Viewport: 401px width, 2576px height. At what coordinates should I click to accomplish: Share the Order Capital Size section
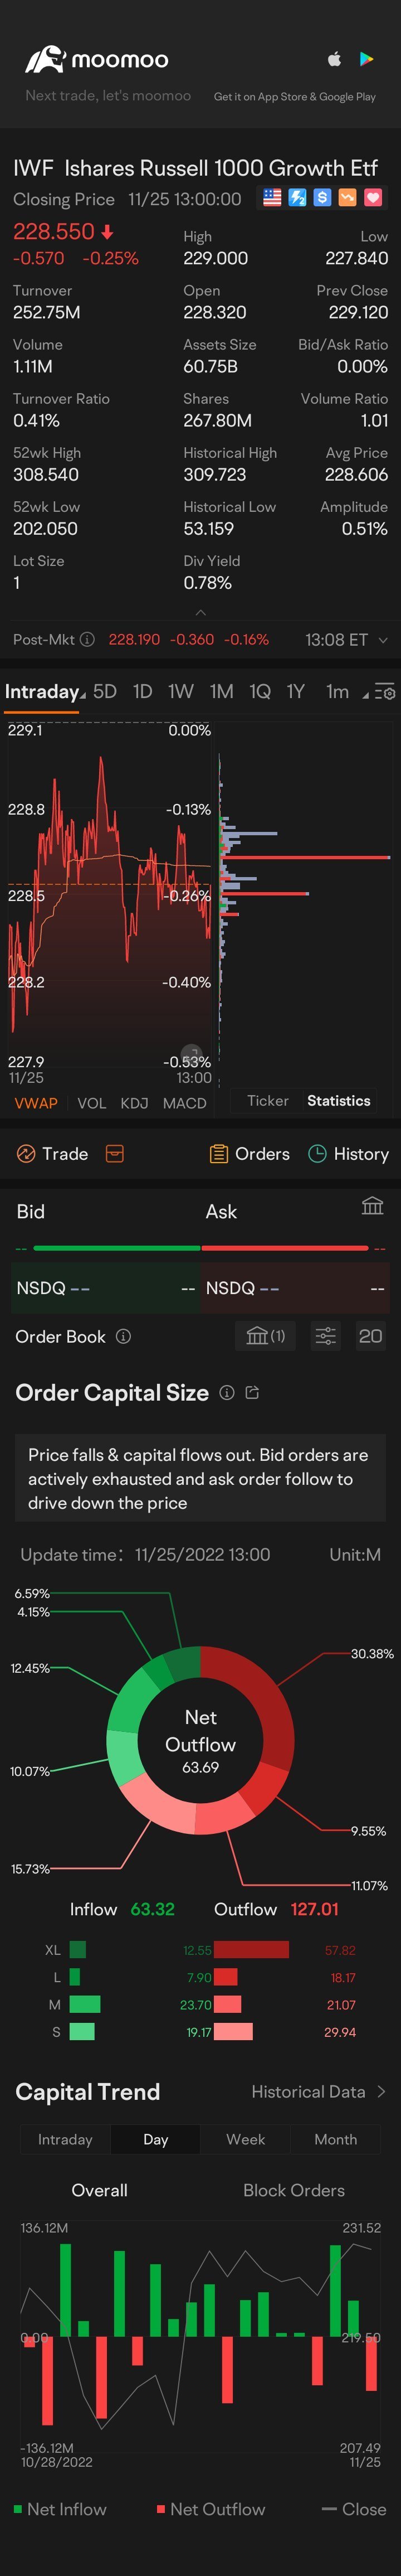252,1392
